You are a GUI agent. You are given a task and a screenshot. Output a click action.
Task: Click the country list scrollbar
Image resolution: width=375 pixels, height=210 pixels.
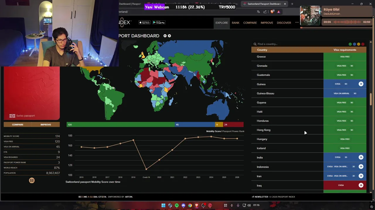(371, 99)
